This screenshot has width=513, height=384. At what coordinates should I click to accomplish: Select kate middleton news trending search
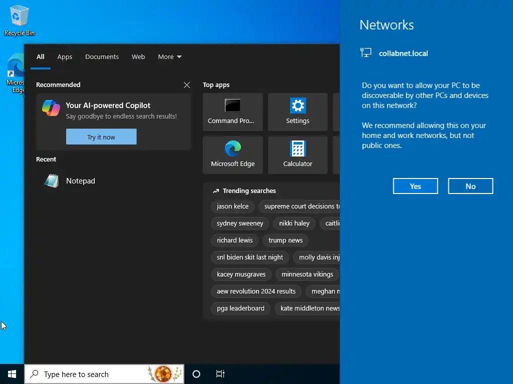pos(308,308)
